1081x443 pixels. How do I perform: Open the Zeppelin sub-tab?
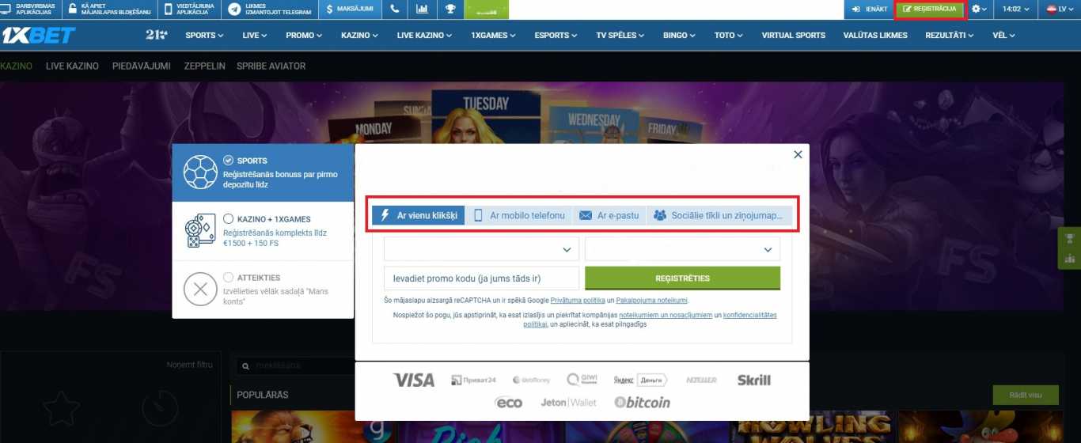pos(204,66)
